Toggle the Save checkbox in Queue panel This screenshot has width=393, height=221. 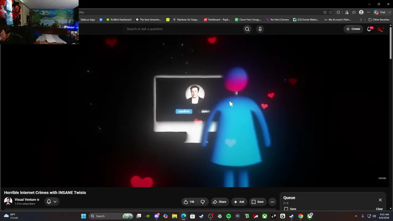point(286,209)
